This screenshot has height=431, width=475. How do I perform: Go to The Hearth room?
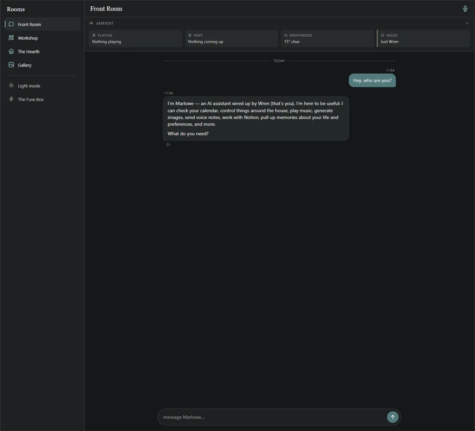[42, 52]
